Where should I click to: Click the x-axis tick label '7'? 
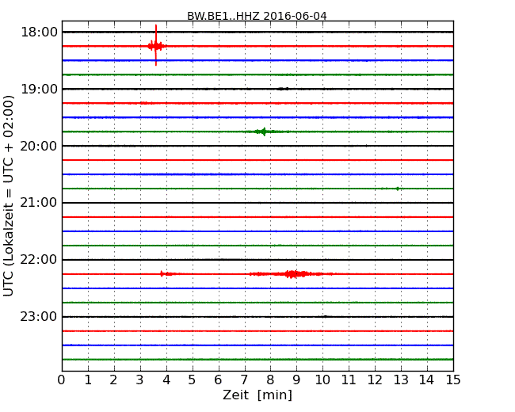point(244,380)
